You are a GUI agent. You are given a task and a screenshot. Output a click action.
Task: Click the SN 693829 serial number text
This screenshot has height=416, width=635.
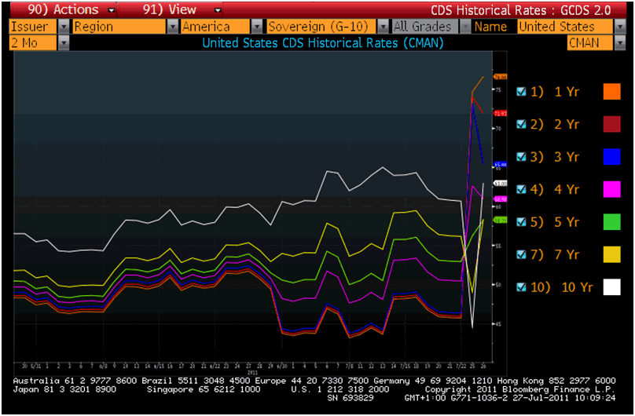[x=351, y=398]
